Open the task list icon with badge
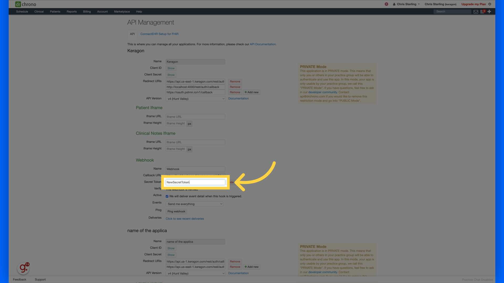504x283 pixels. tap(482, 12)
